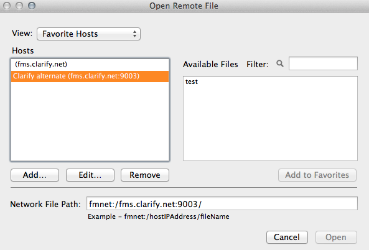Click empty area of Available Files list
Viewport: 369px width, 250px height.
[x=270, y=124]
